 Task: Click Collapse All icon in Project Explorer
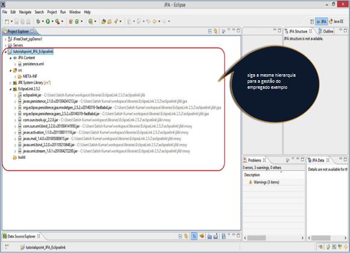[x=210, y=31]
